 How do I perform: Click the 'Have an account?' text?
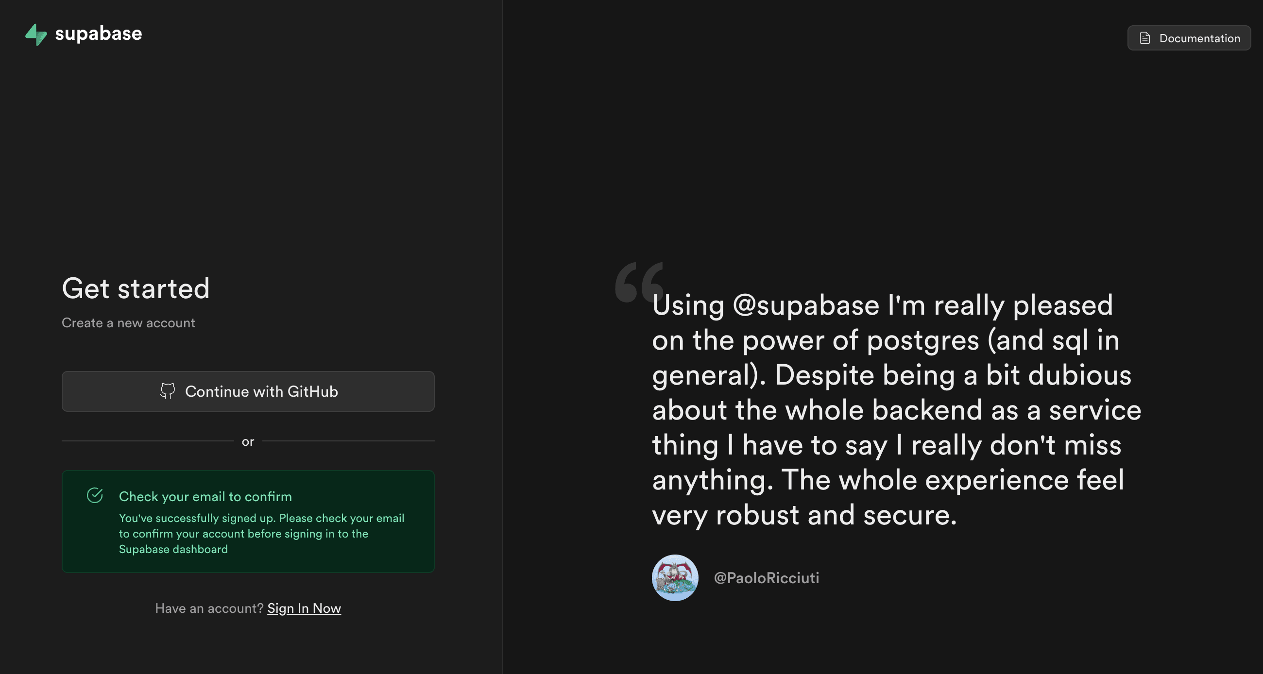(209, 608)
